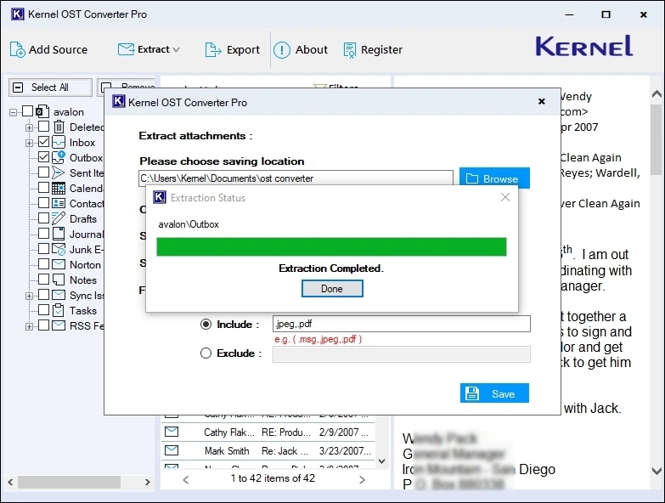The height and width of the screenshot is (503, 665).
Task: Select the Drafts folder icon
Action: tap(59, 219)
